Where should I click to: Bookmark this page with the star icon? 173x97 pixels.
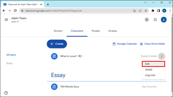(x=146, y=11)
